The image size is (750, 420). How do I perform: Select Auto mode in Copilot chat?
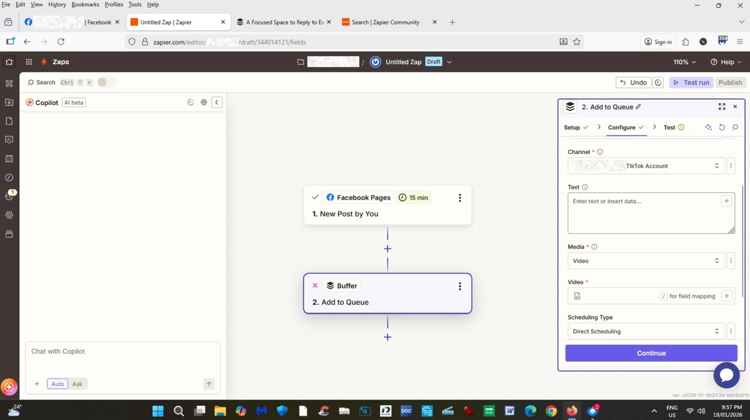[57, 384]
